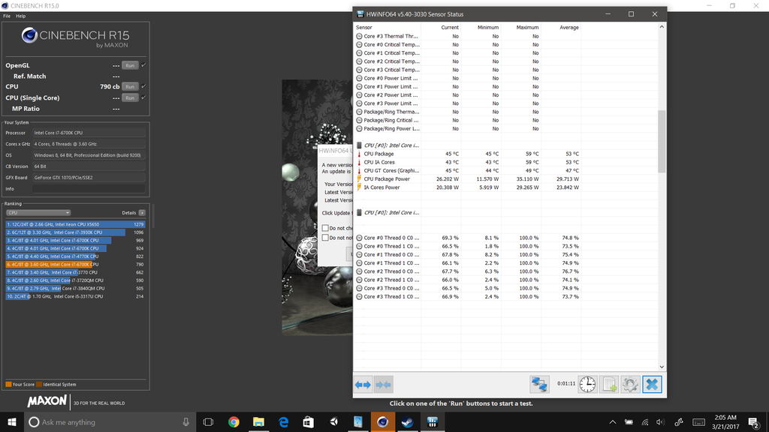Viewport: 769px width, 432px height.
Task: Open the Windows Store taskbar icon
Action: point(308,421)
